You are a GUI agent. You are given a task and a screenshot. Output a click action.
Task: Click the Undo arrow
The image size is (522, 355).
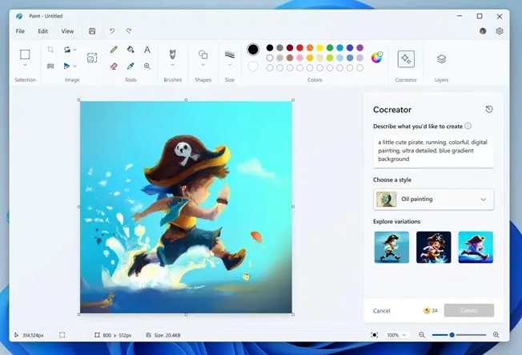[x=112, y=31]
